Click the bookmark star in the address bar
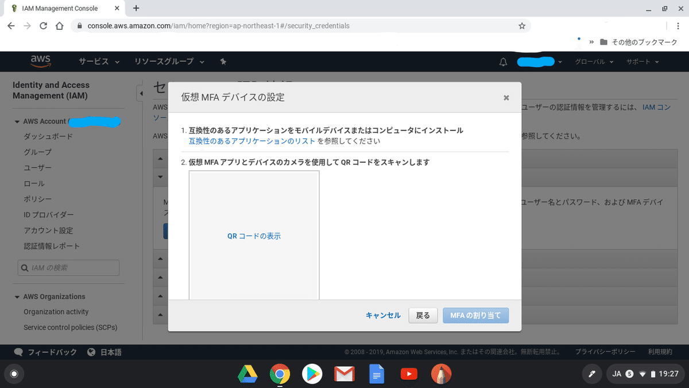The image size is (689, 388). 522,26
